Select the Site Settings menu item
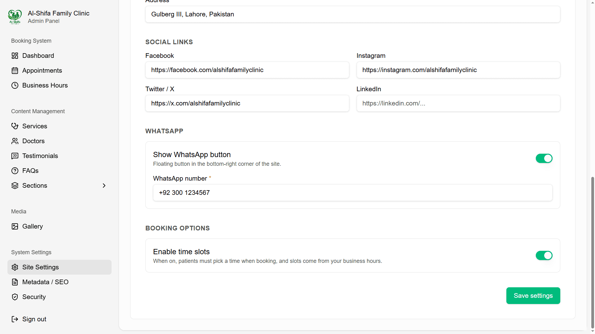This screenshot has width=595, height=334. (x=59, y=267)
